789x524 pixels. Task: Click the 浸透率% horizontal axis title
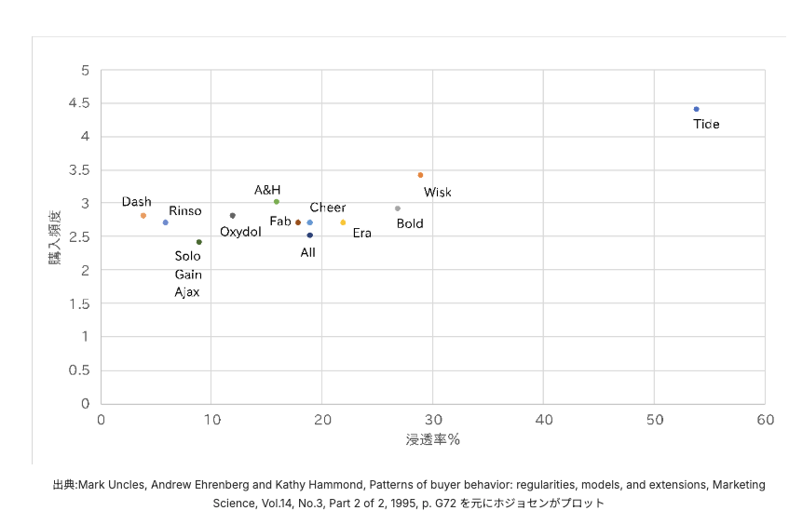click(x=432, y=439)
